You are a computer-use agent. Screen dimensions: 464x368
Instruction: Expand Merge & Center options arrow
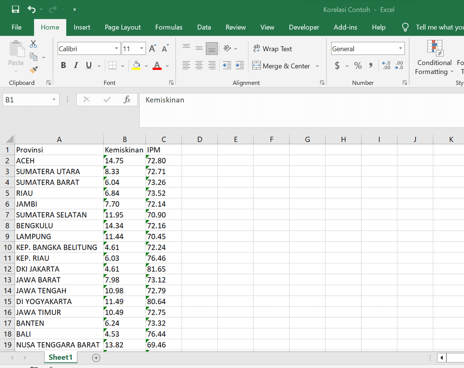(317, 66)
